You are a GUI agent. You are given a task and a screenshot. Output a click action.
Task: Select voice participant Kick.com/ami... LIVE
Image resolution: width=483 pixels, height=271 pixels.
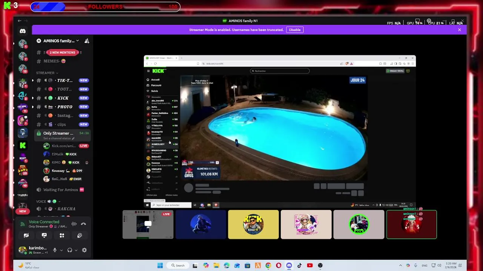pyautogui.click(x=66, y=146)
